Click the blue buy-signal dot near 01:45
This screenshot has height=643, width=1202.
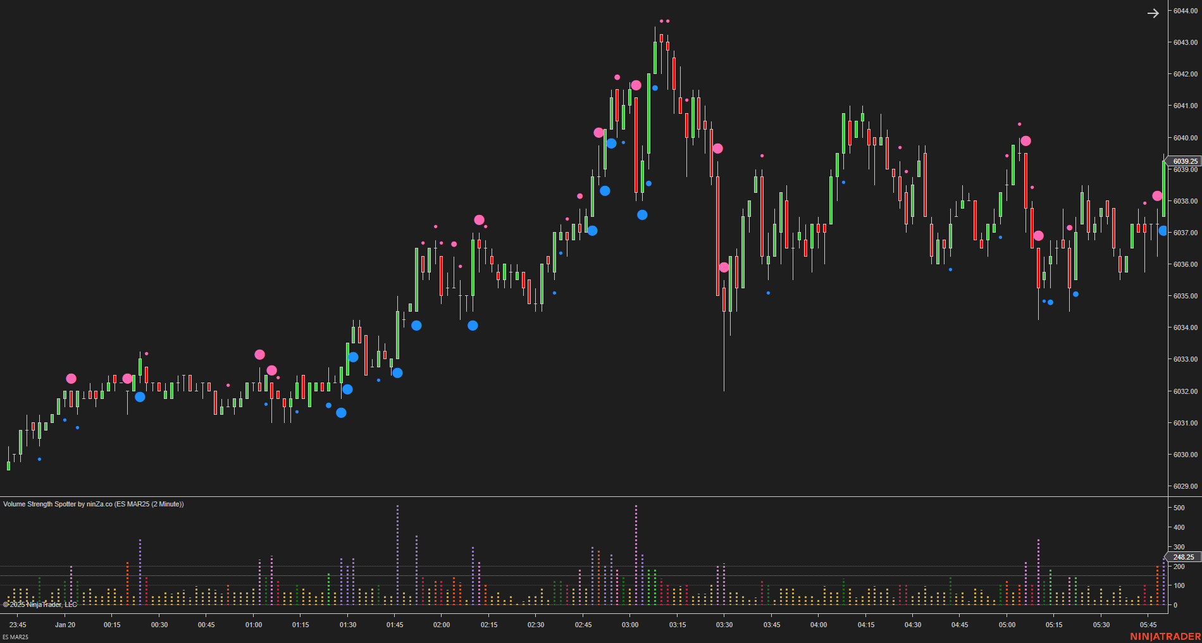pyautogui.click(x=417, y=326)
